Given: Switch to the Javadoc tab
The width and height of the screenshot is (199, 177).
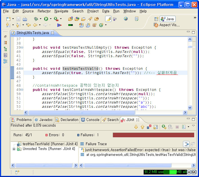Looking at the screenshot, I should pyautogui.click(x=44, y=120).
